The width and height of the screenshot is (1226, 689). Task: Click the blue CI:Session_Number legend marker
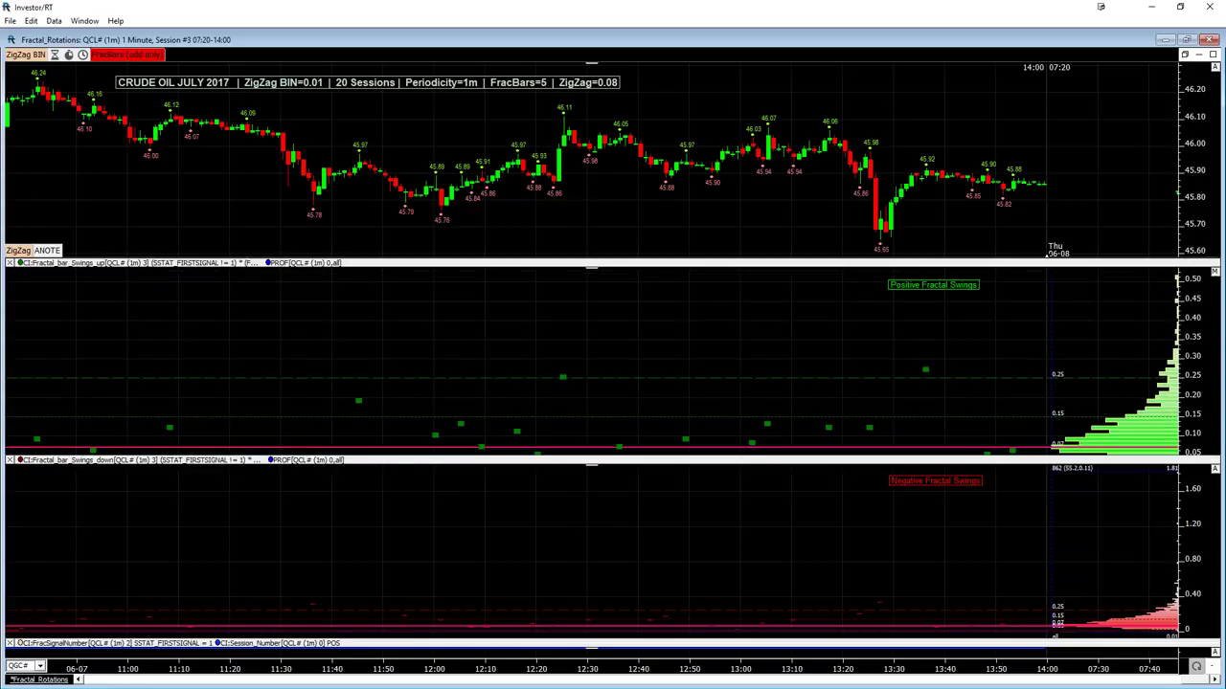click(x=218, y=643)
